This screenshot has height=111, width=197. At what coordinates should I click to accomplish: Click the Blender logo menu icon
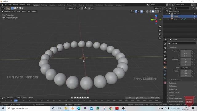click(x=2, y=5)
